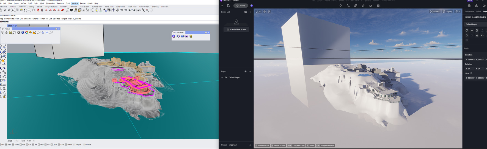Click the Assets button
Image resolution: width=487 pixels, height=149 pixels.
(241, 5)
